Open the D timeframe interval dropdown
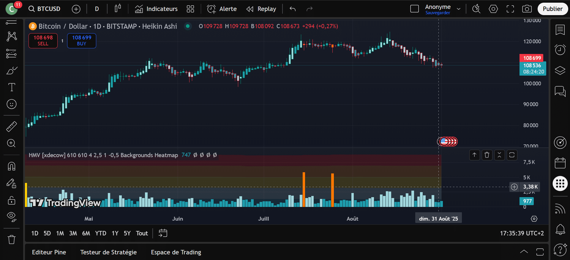 (97, 9)
